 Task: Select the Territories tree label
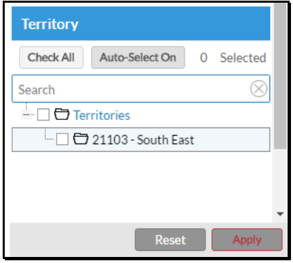point(102,115)
